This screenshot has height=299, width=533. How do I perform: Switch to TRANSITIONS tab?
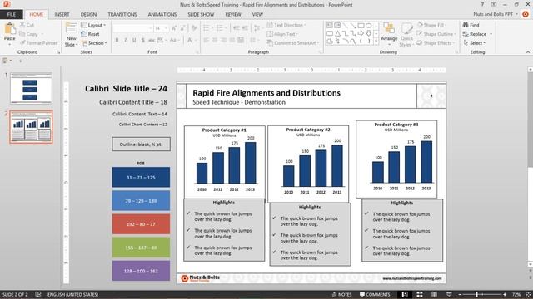click(x=122, y=14)
